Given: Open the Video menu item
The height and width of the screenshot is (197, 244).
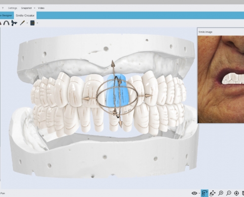Looking at the screenshot, I should pyautogui.click(x=41, y=8).
